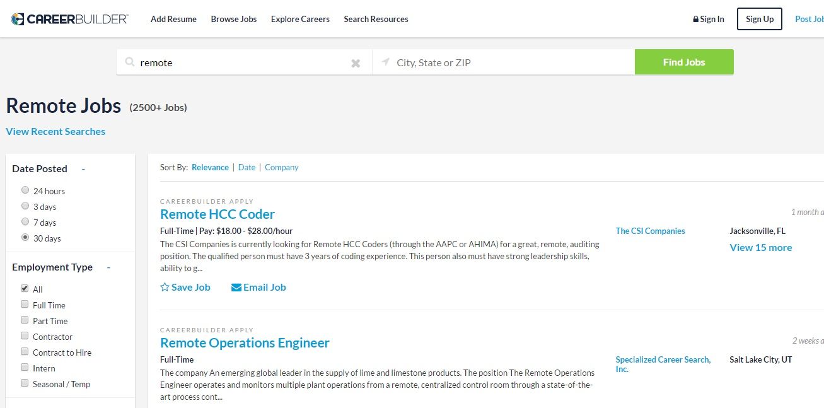The width and height of the screenshot is (824, 408).
Task: Open Add Resume in the navigation
Action: (x=173, y=19)
